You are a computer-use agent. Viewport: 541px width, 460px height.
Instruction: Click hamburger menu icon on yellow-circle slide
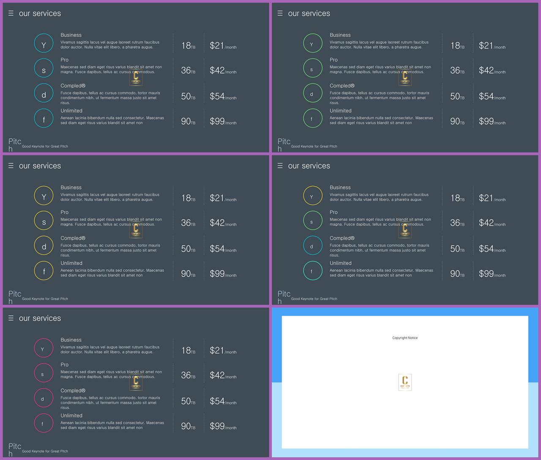tap(11, 166)
